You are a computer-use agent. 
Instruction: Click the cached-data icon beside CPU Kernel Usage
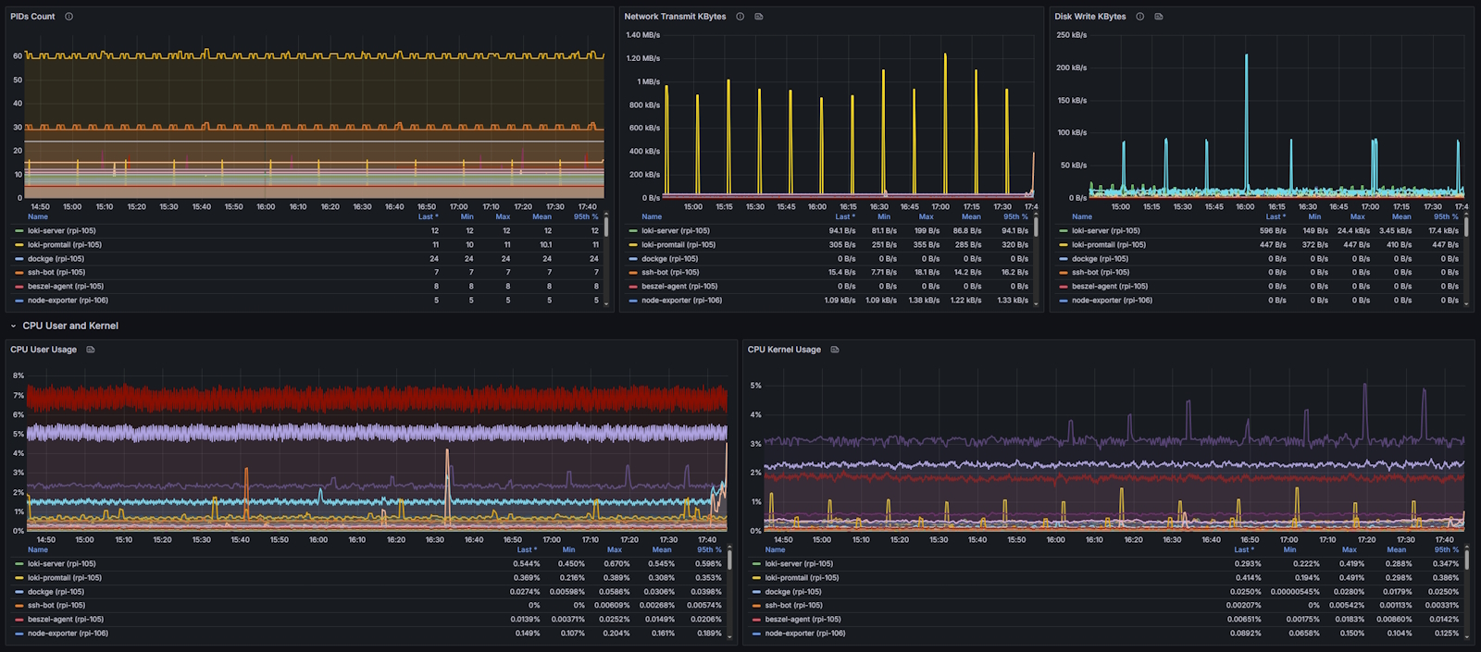pos(835,350)
